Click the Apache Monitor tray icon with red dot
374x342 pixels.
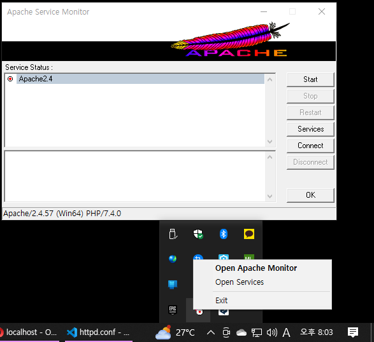pos(199,311)
